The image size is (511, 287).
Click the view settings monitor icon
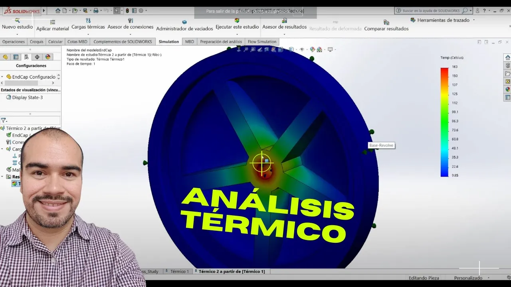click(x=330, y=49)
